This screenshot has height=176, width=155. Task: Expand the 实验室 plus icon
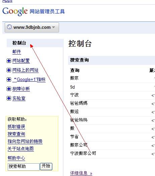coord(9,98)
